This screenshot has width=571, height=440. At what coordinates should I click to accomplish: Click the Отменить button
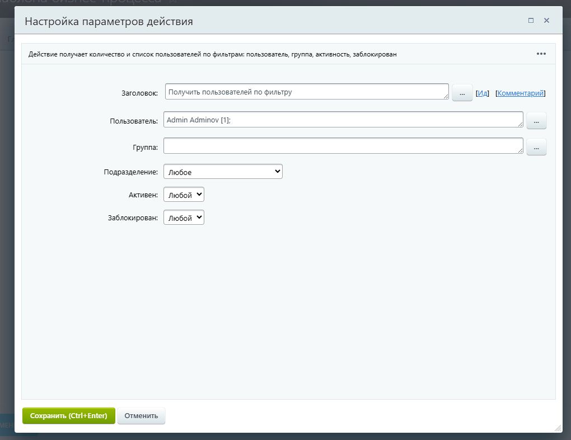[141, 416]
